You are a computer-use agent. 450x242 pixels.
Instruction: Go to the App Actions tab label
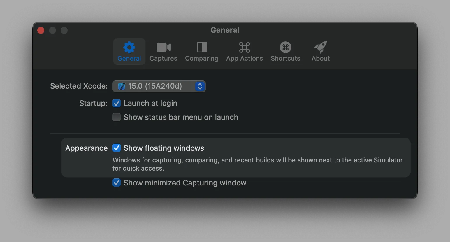[245, 58]
